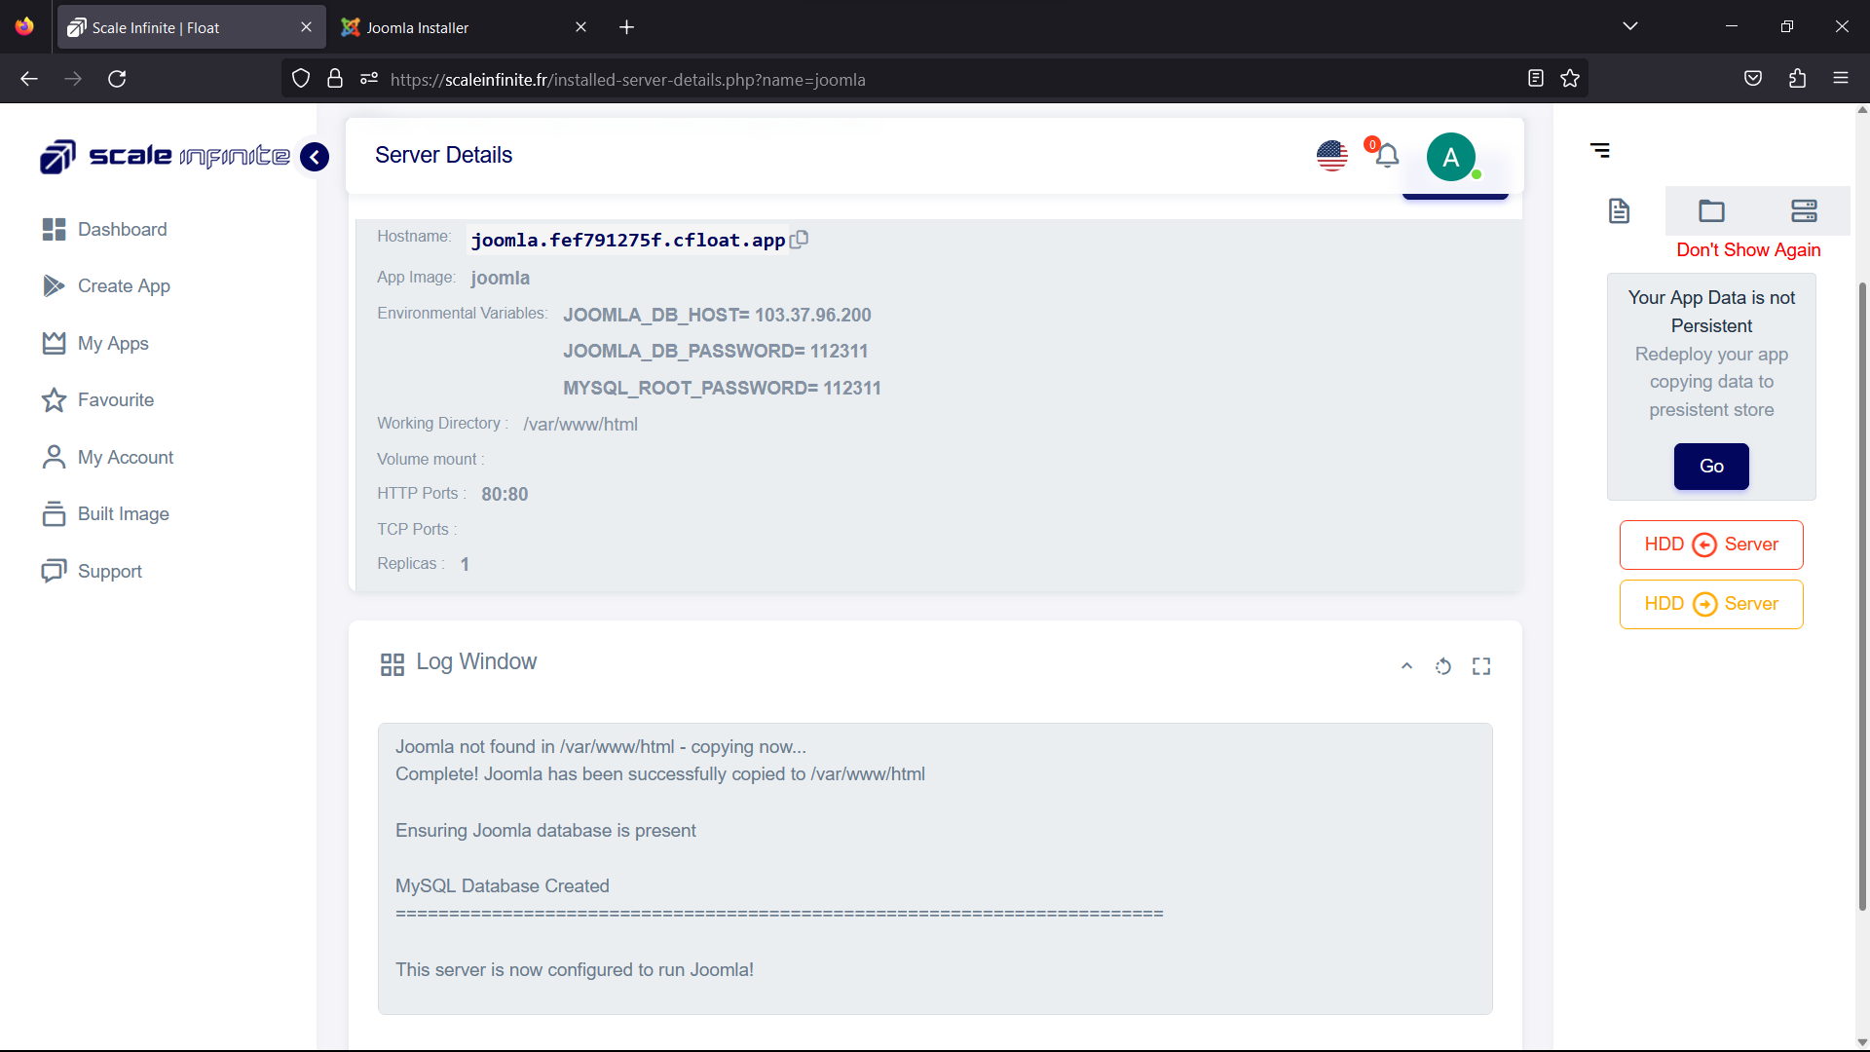Change language via the US flag icon

pyautogui.click(x=1331, y=156)
